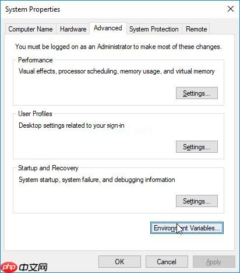Switch to the Computer Name tab
Viewport: 240px width, 273px height.
[30, 29]
